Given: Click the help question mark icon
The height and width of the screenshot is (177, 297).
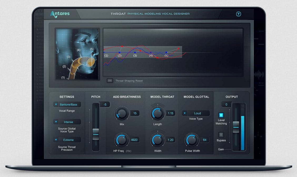Looking at the screenshot, I should (x=239, y=14).
